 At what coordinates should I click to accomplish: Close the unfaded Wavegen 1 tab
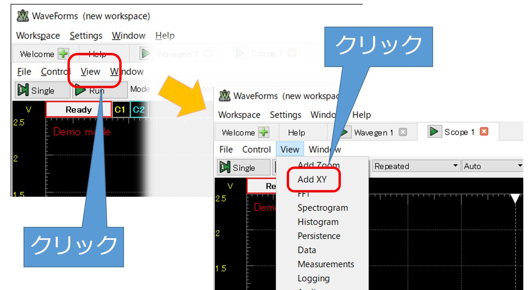coord(402,132)
